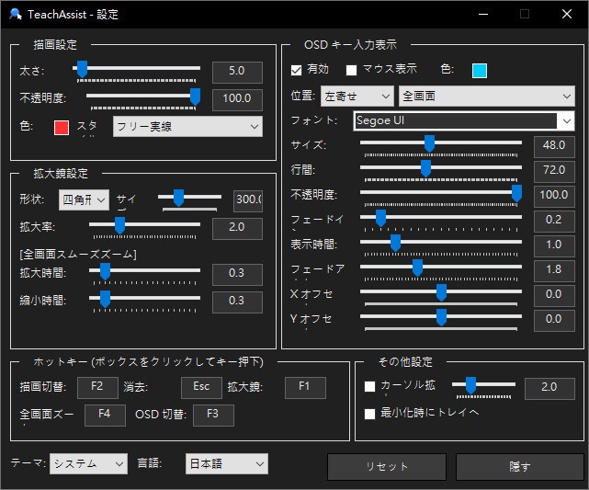Click the F2 描画切替 hotkey box
This screenshot has width=589, height=490.
point(97,387)
